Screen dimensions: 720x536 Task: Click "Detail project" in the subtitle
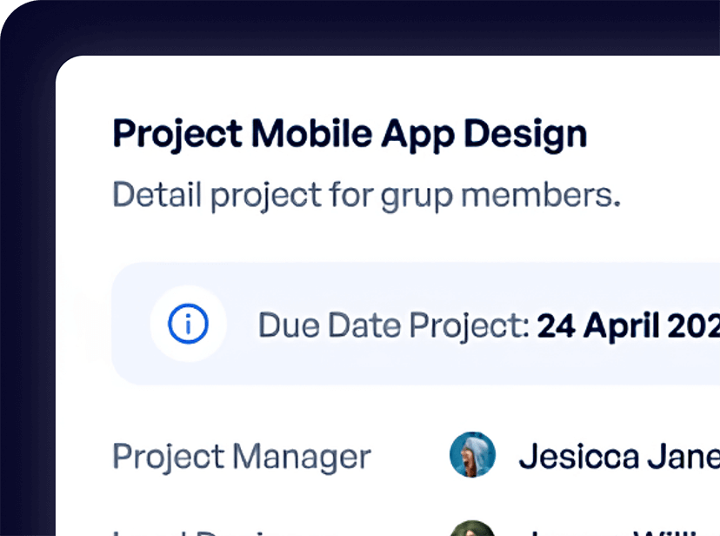pyautogui.click(x=217, y=195)
